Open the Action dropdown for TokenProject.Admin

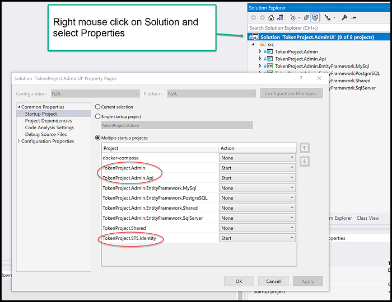(257, 168)
